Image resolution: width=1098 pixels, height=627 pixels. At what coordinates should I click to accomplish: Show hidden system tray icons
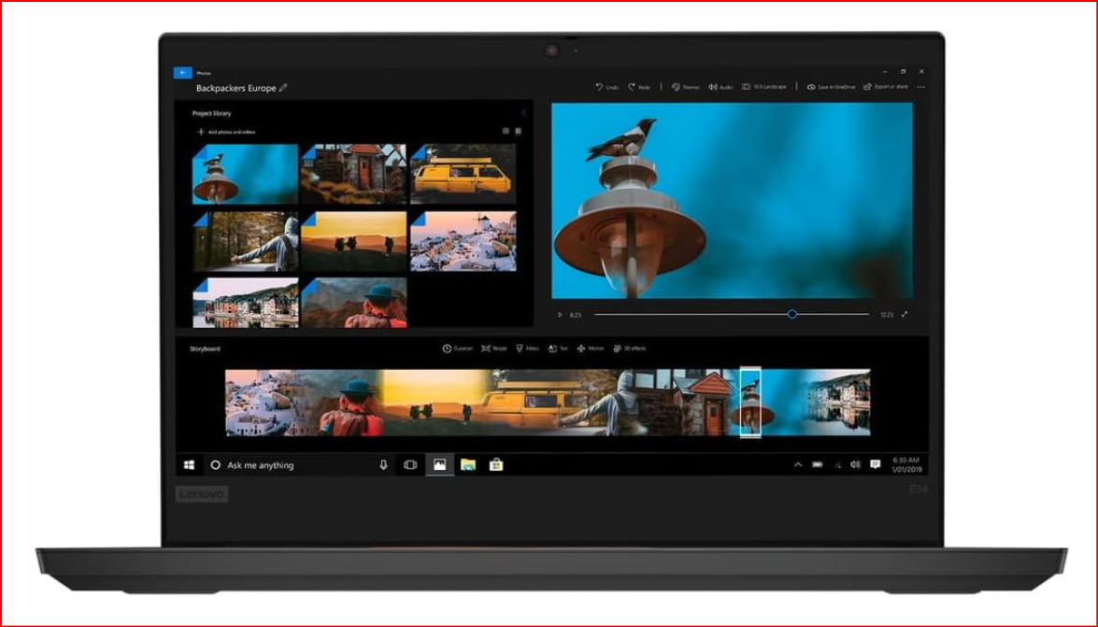798,464
